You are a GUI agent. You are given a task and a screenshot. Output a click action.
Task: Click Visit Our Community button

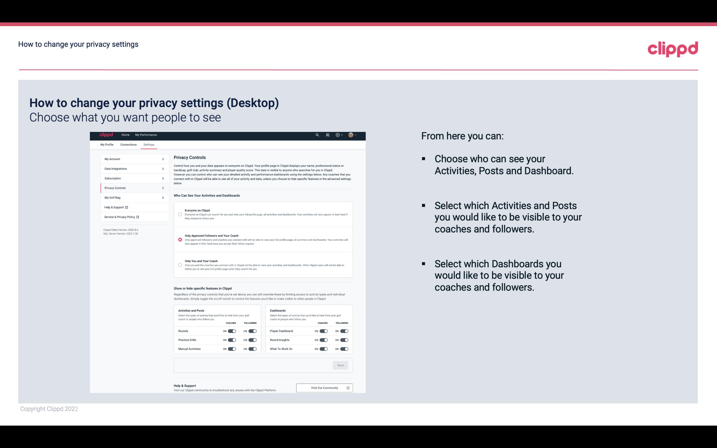pyautogui.click(x=323, y=388)
